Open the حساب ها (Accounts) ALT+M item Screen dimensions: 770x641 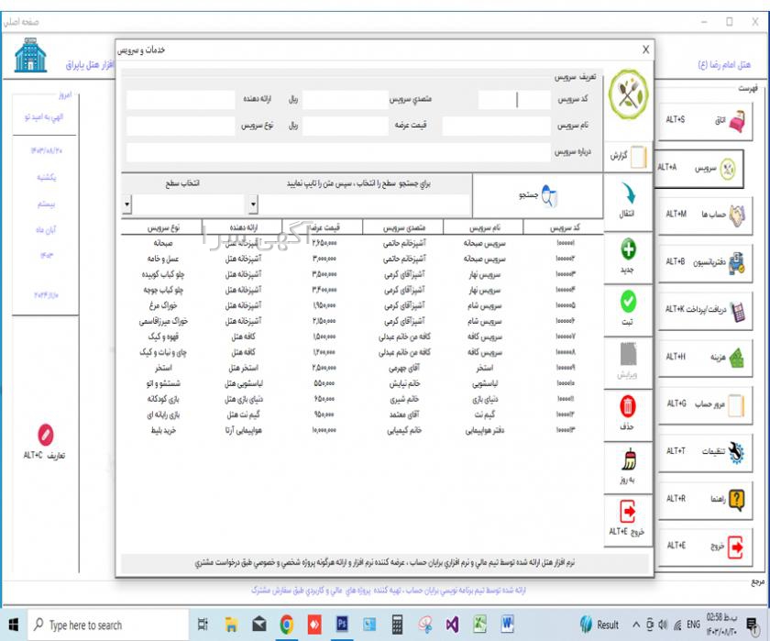(x=700, y=214)
